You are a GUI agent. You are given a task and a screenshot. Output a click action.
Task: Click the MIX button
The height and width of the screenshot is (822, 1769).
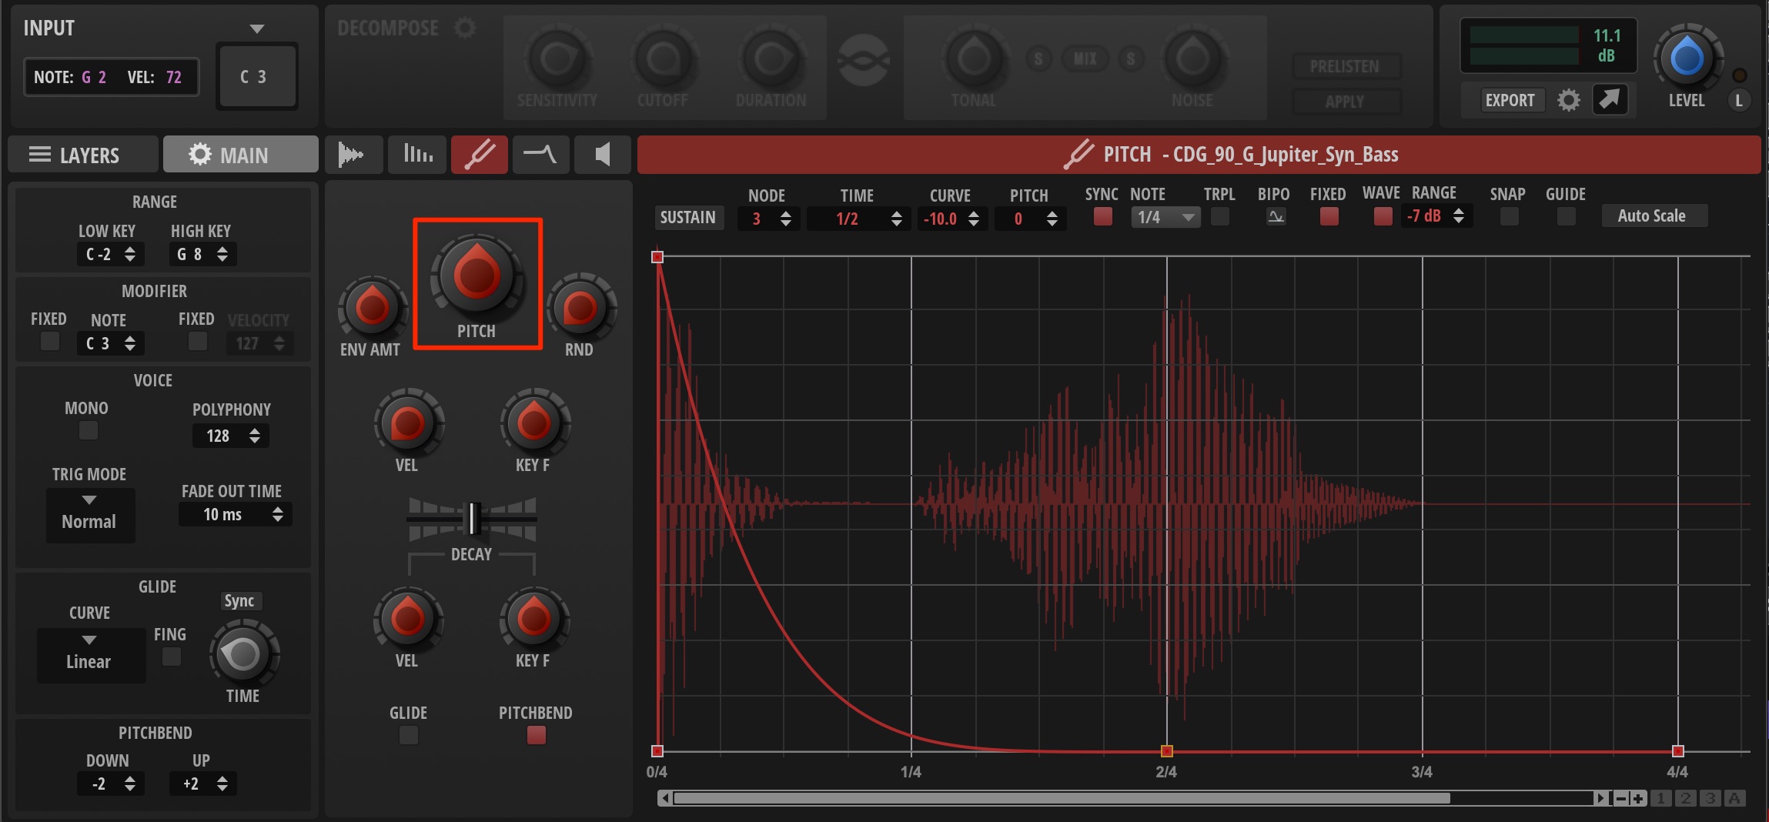pos(1085,58)
